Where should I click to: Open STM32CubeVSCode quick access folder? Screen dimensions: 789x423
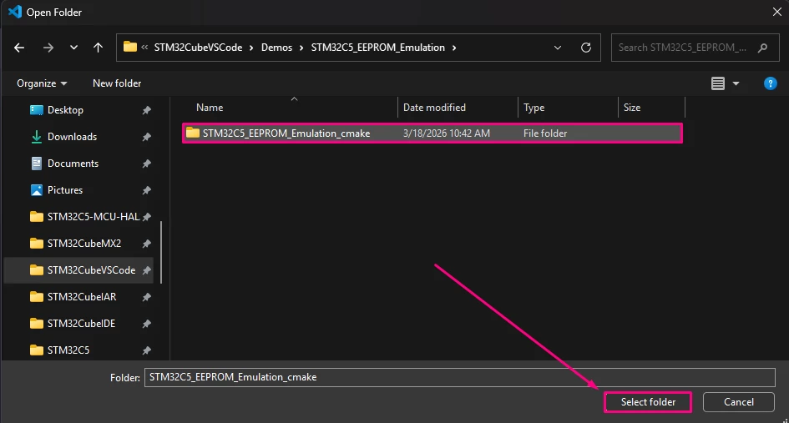click(91, 270)
